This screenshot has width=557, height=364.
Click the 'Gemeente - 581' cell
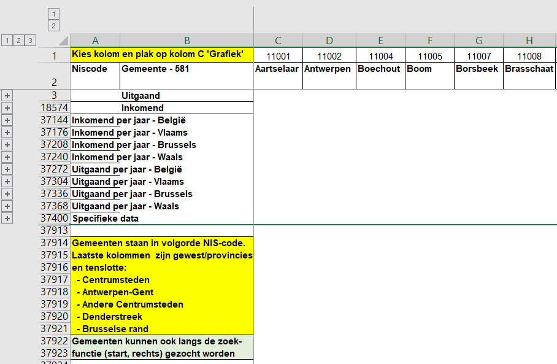click(x=187, y=76)
